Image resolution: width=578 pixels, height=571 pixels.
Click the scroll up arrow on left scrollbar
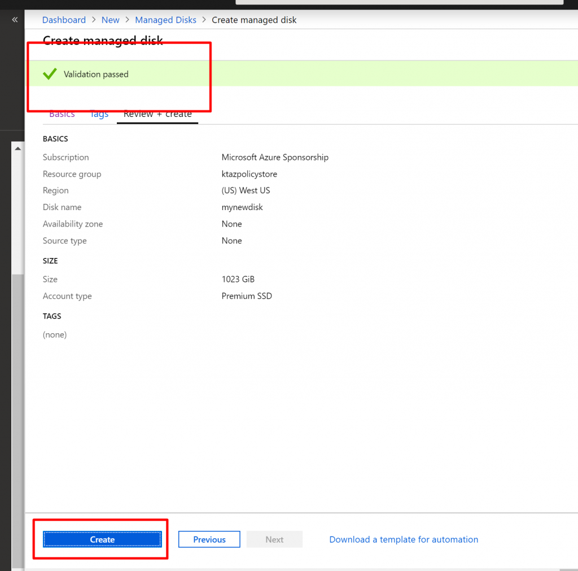click(x=17, y=149)
